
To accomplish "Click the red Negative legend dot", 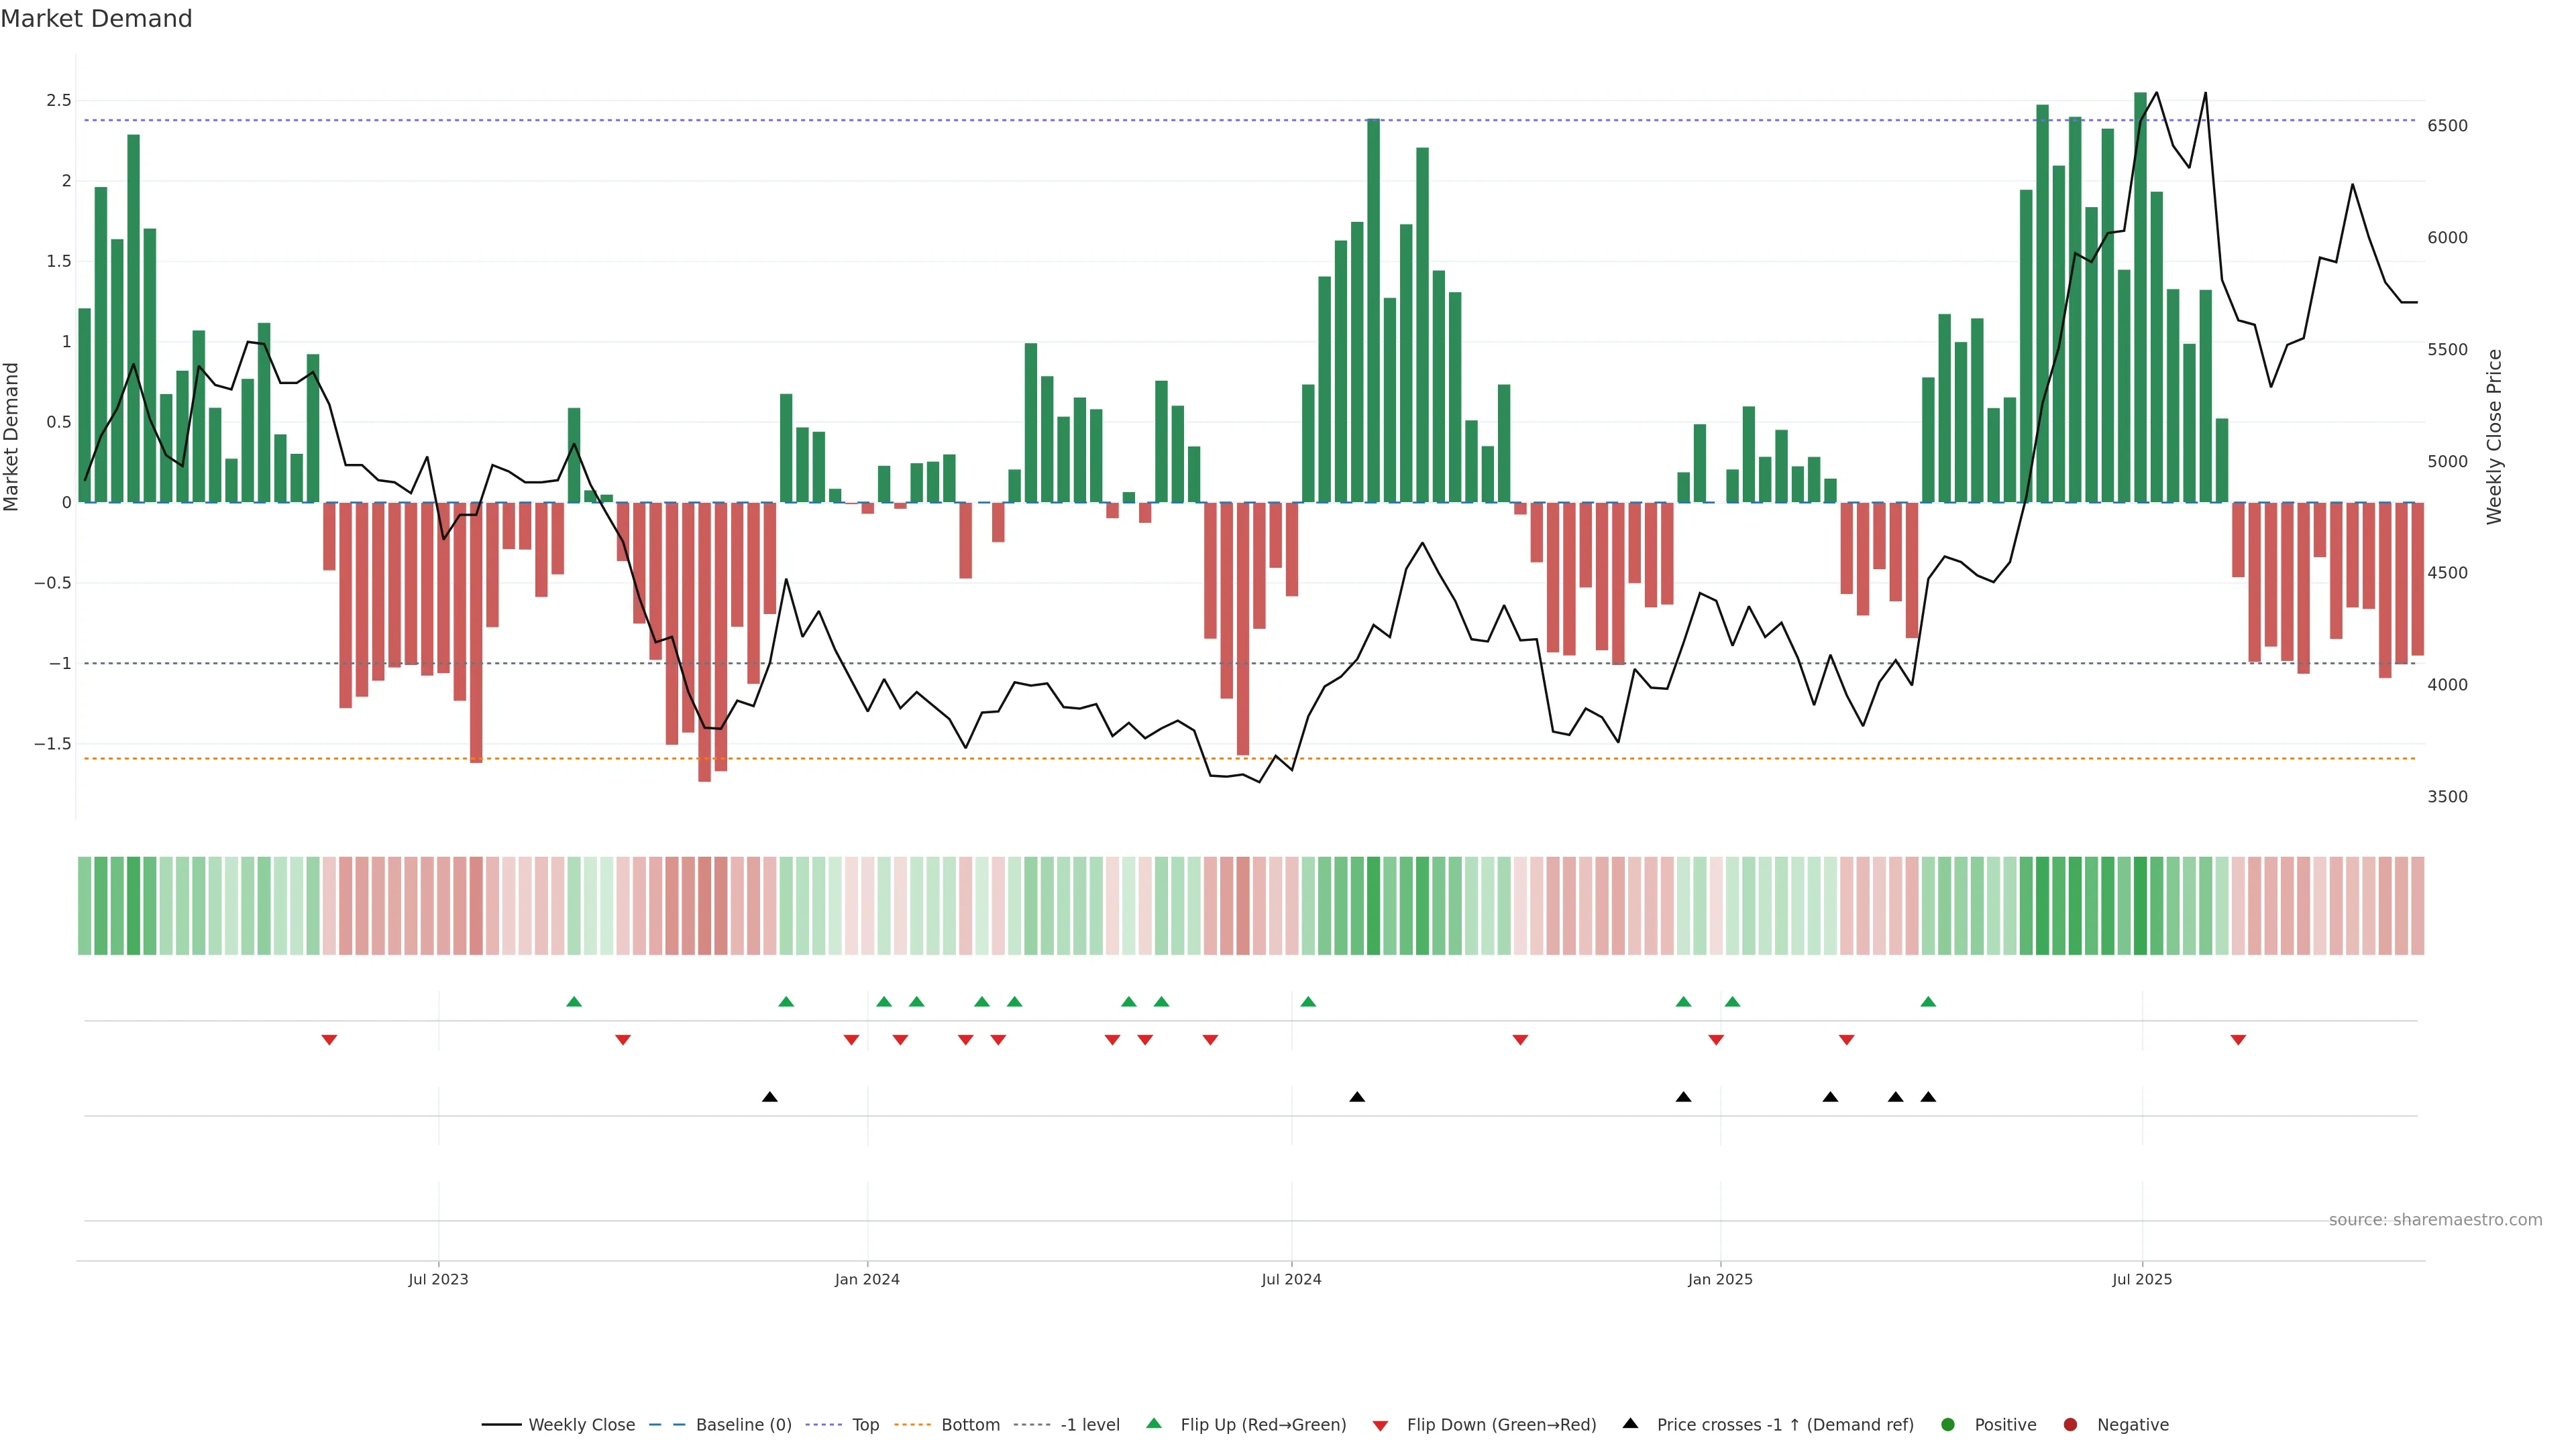I will pyautogui.click(x=2070, y=1424).
